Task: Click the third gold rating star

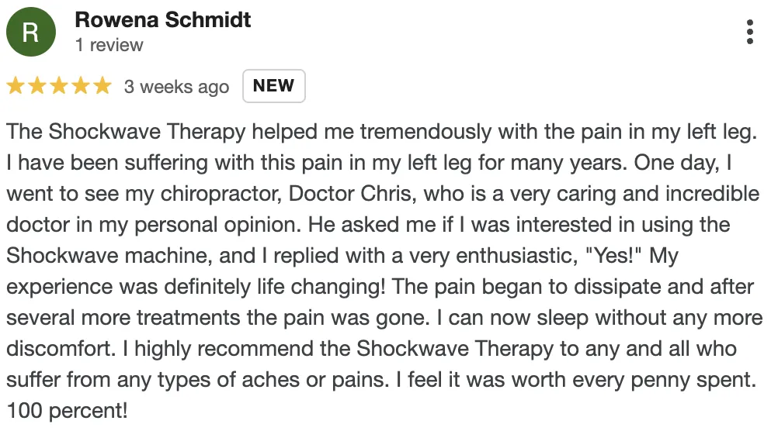Action: 59,86
